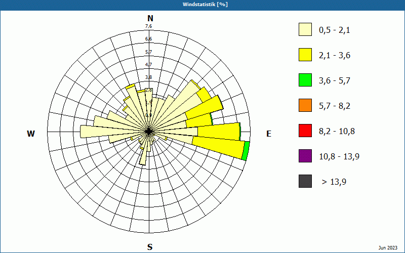
Task: Click the green 3,6 - 5,7 swatch
Action: [305, 80]
